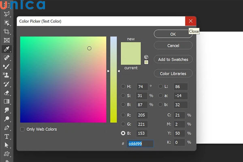Click the vertical color slider bar
The image size is (243, 162).
(113, 79)
